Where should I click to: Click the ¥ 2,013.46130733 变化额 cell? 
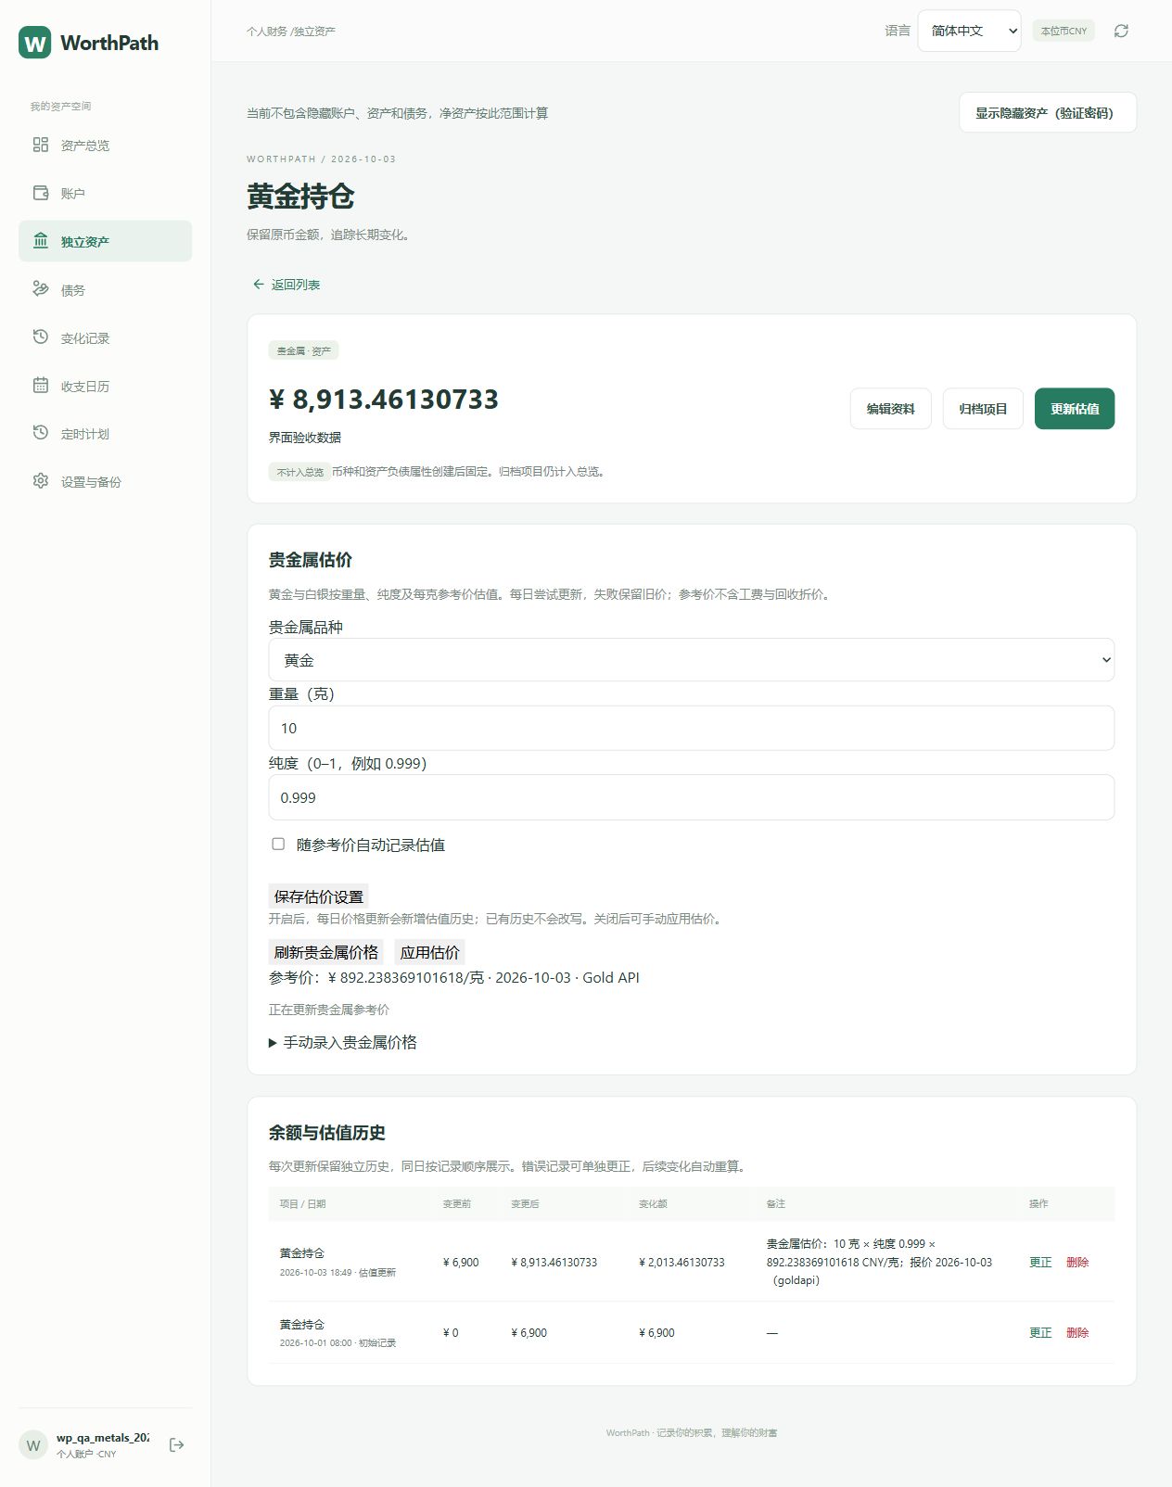tap(682, 1262)
